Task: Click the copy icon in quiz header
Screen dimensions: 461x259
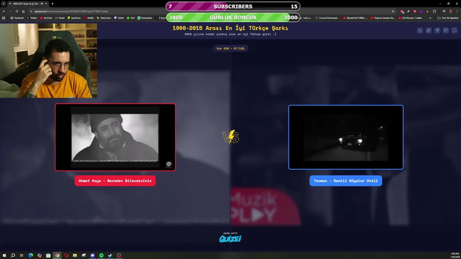Action: coord(428,31)
